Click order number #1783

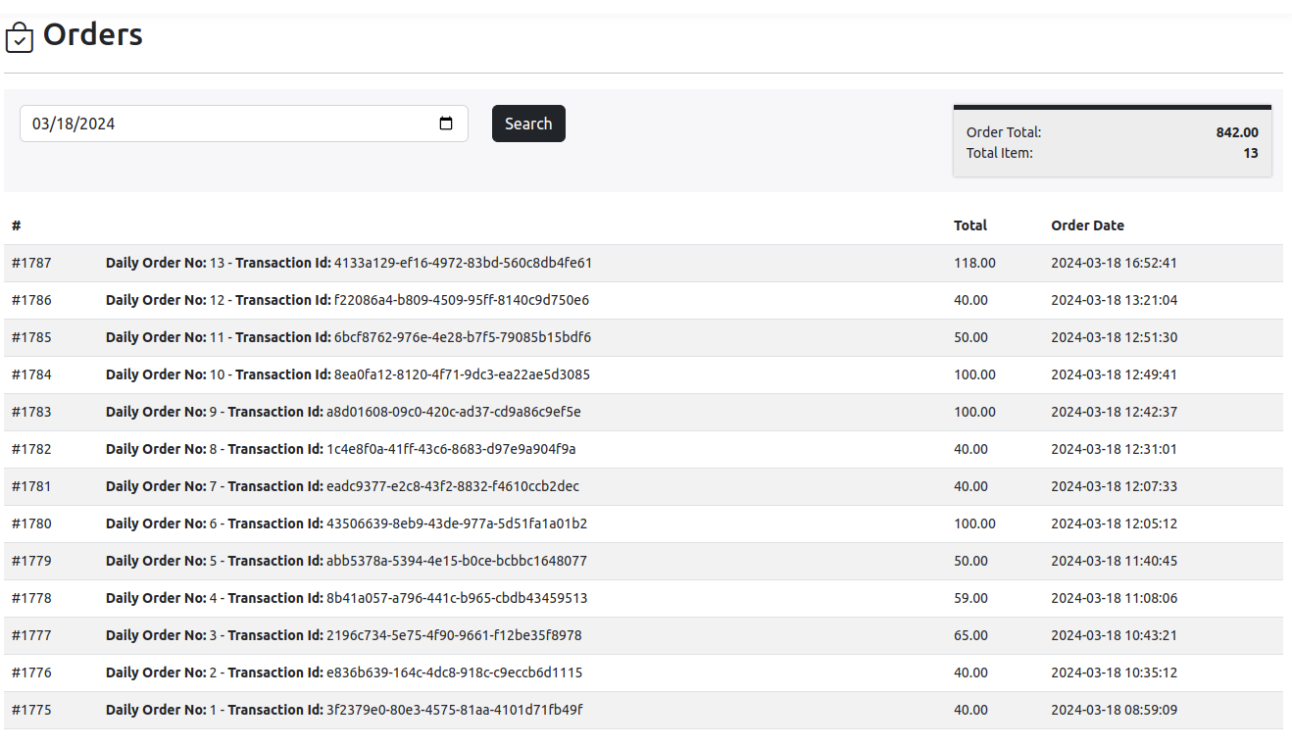(31, 412)
